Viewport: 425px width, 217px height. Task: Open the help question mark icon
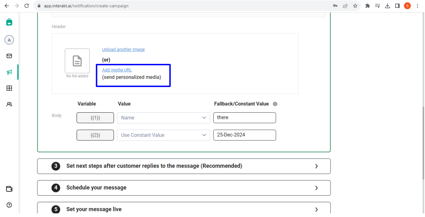coord(9,205)
